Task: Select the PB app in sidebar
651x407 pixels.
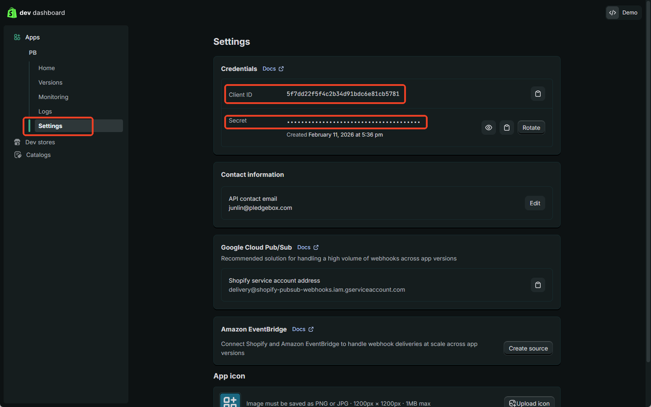Action: click(33, 53)
